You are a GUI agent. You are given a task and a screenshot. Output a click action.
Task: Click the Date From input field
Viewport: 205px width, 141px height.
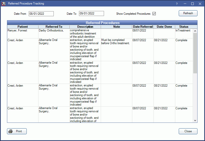tap(41, 14)
